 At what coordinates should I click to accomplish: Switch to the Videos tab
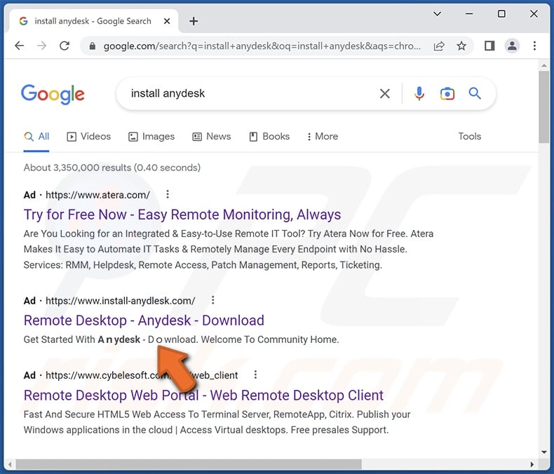[88, 137]
